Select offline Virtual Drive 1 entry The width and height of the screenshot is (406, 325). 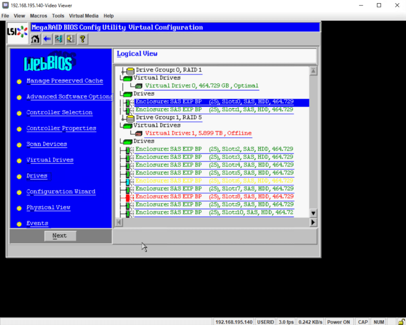(198, 133)
